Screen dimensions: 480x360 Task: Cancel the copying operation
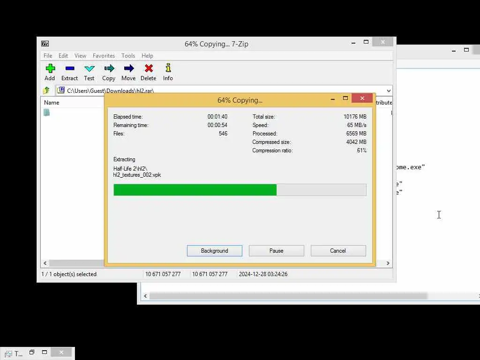[x=338, y=251]
